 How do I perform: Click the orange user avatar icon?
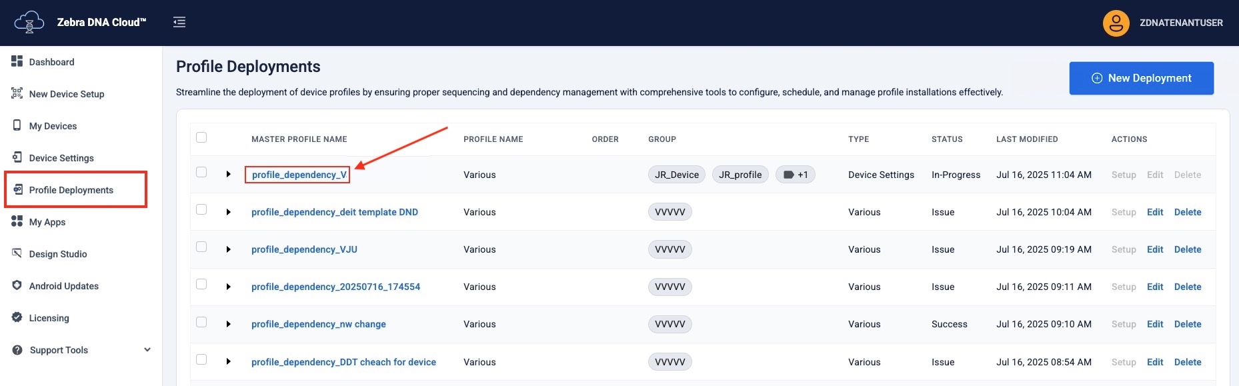pyautogui.click(x=1115, y=23)
